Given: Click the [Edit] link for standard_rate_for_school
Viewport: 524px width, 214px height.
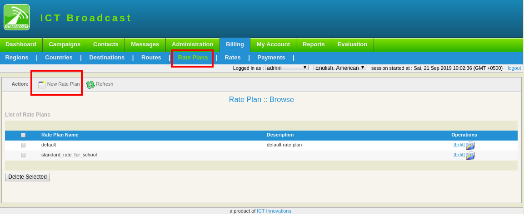Looking at the screenshot, I should [459, 155].
